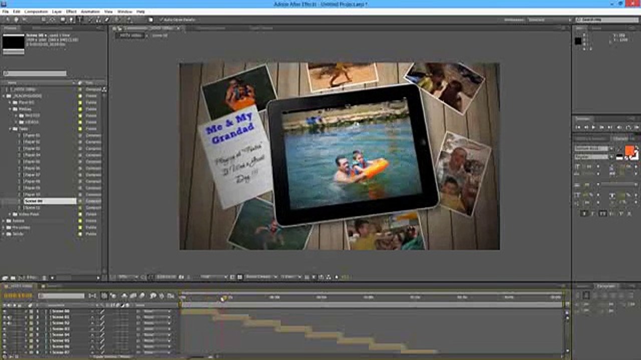This screenshot has width=641, height=360.
Task: Mute audio of Scene 02 layer
Action: click(10, 323)
